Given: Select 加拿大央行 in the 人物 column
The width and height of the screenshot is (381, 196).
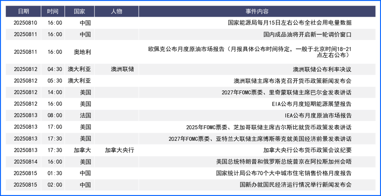Looking at the screenshot, I should point(119,150).
